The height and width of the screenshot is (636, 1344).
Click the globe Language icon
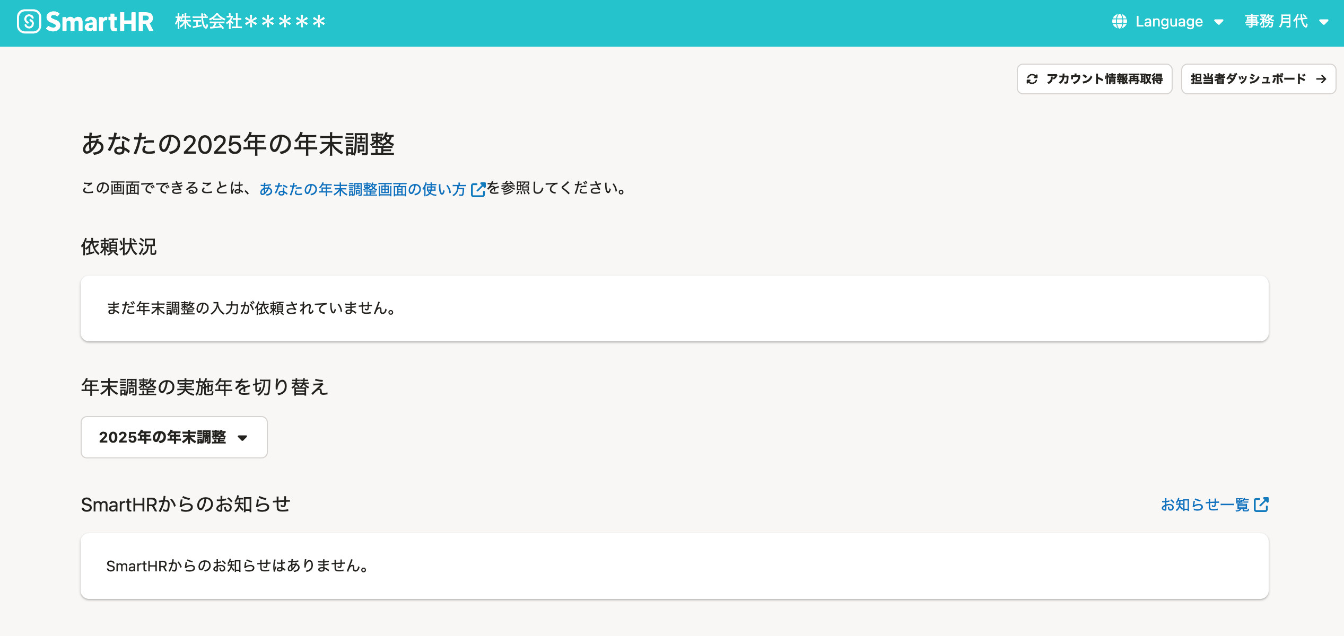[1119, 22]
